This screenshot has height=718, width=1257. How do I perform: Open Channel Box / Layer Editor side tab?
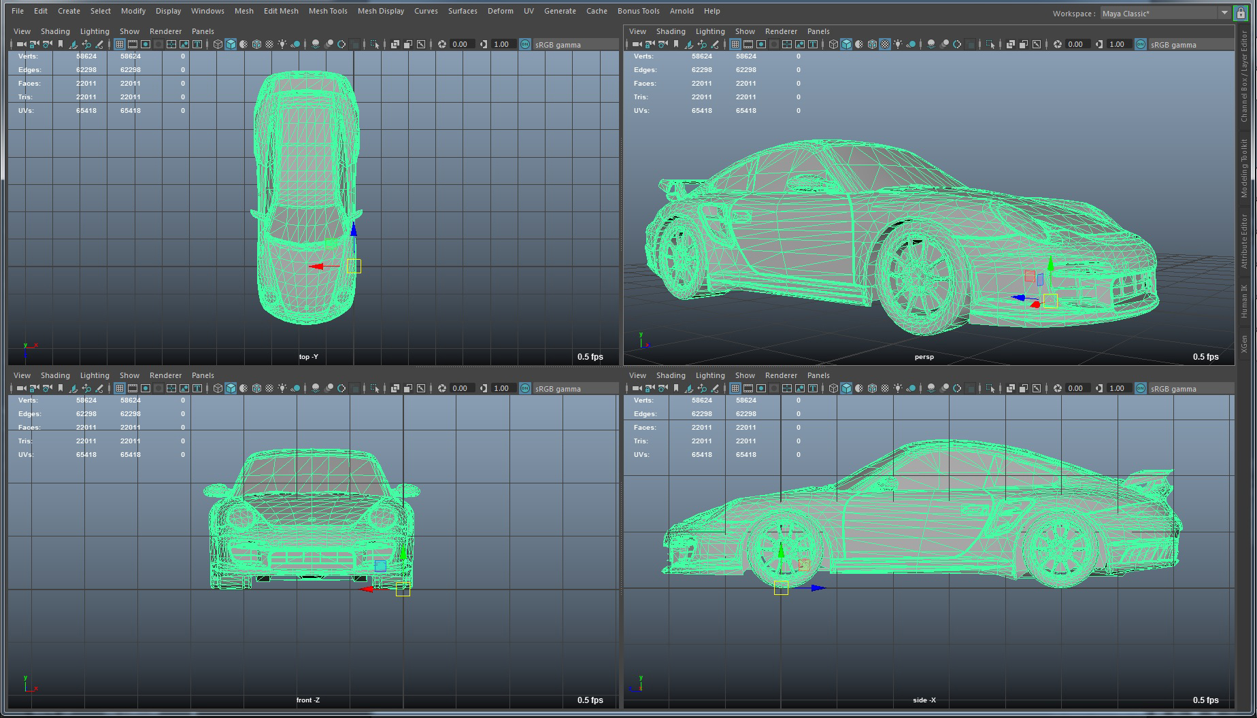1245,75
